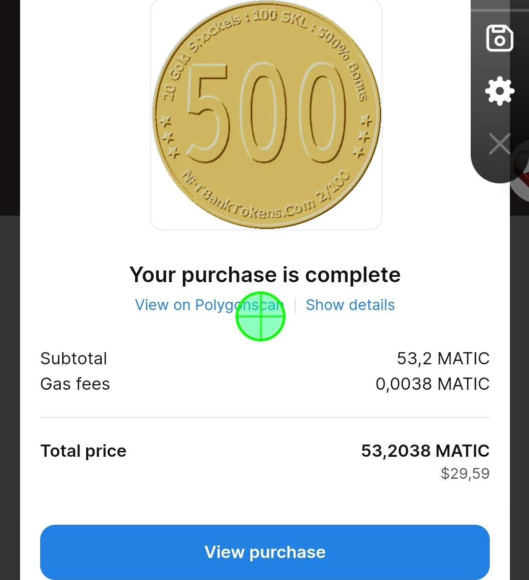Image resolution: width=529 pixels, height=580 pixels.
Task: Click the dark backdrop left of the dialog
Action: tap(10, 342)
